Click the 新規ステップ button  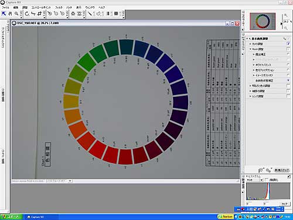click(x=281, y=170)
